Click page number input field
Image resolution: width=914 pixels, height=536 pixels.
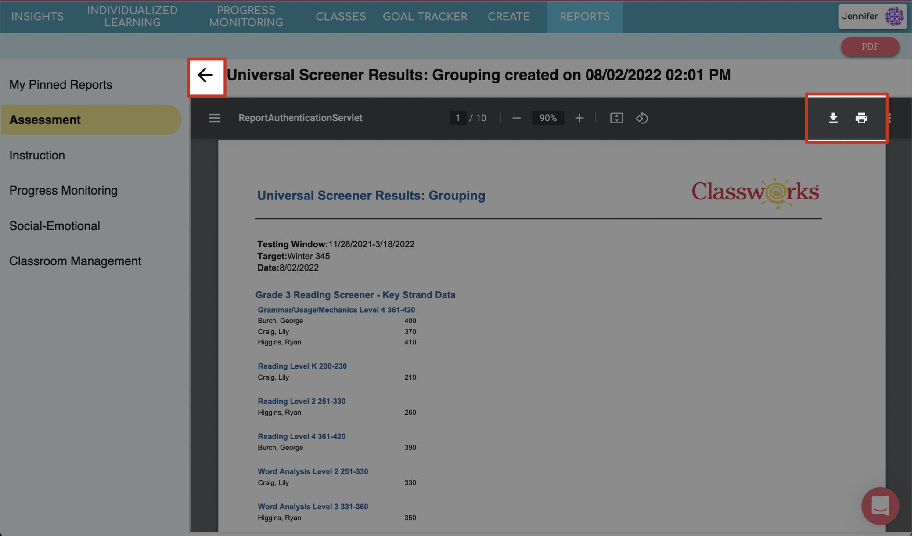click(x=457, y=118)
